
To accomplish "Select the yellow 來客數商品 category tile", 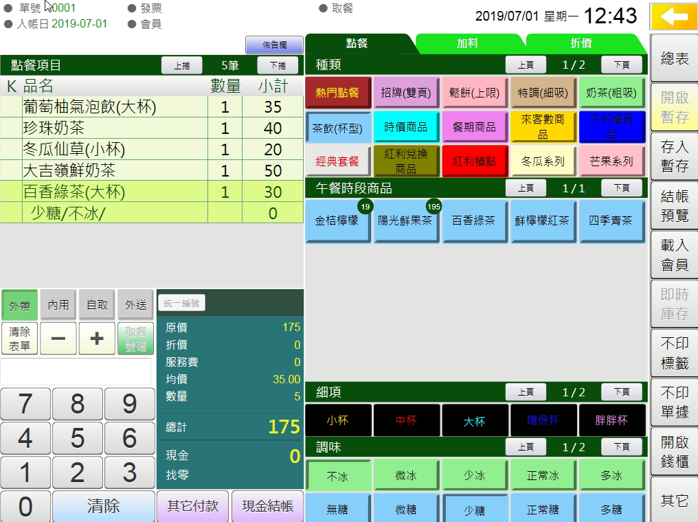I will point(543,127).
